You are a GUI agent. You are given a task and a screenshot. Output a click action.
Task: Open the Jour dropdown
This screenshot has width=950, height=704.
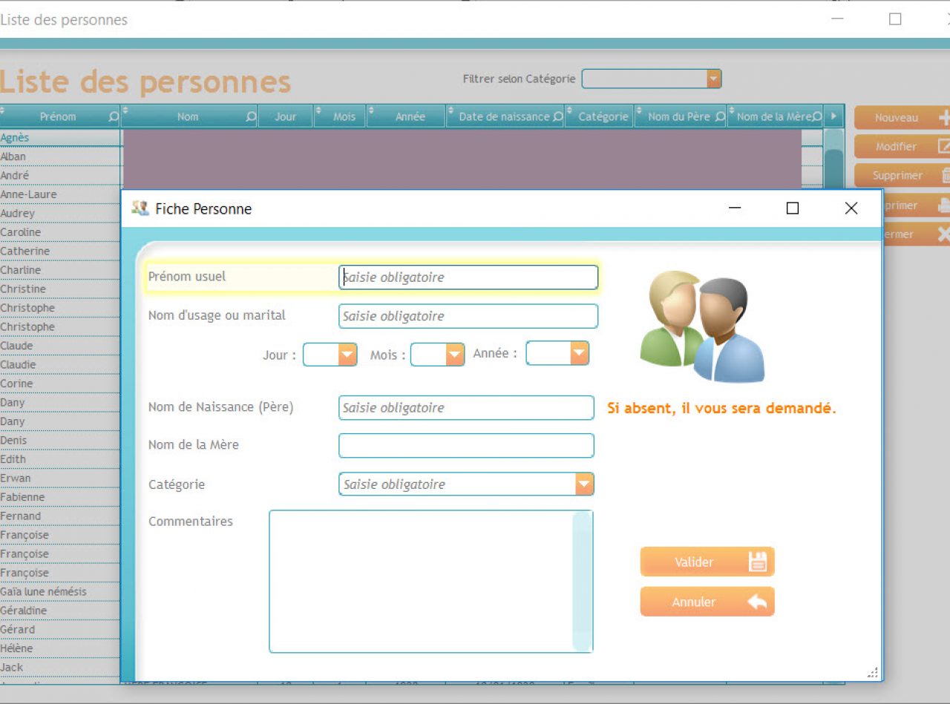(x=347, y=355)
